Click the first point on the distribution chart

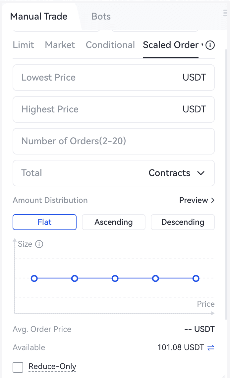(34, 278)
